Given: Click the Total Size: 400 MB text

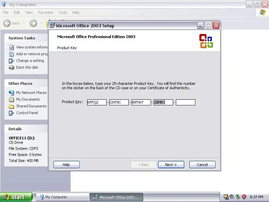Looking at the screenshot, I should 24,161.
